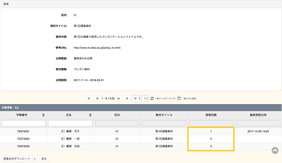Click the 最終閲覧日時 column header
This screenshot has height=163, width=282.
point(258,115)
